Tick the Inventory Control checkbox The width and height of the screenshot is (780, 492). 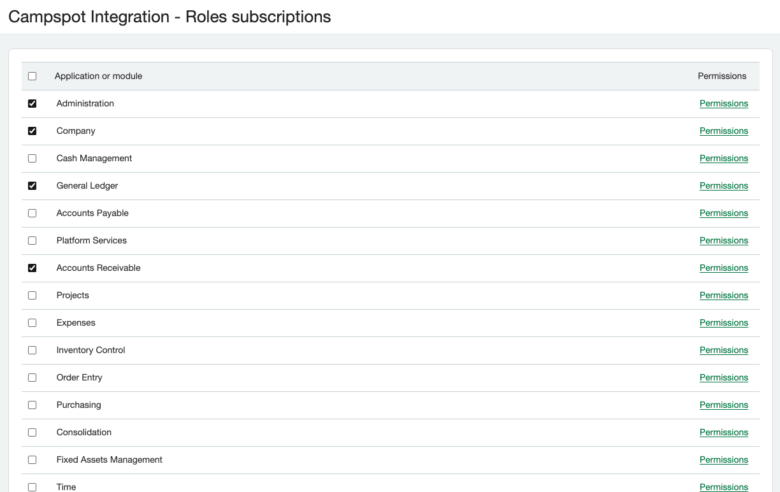click(x=32, y=350)
